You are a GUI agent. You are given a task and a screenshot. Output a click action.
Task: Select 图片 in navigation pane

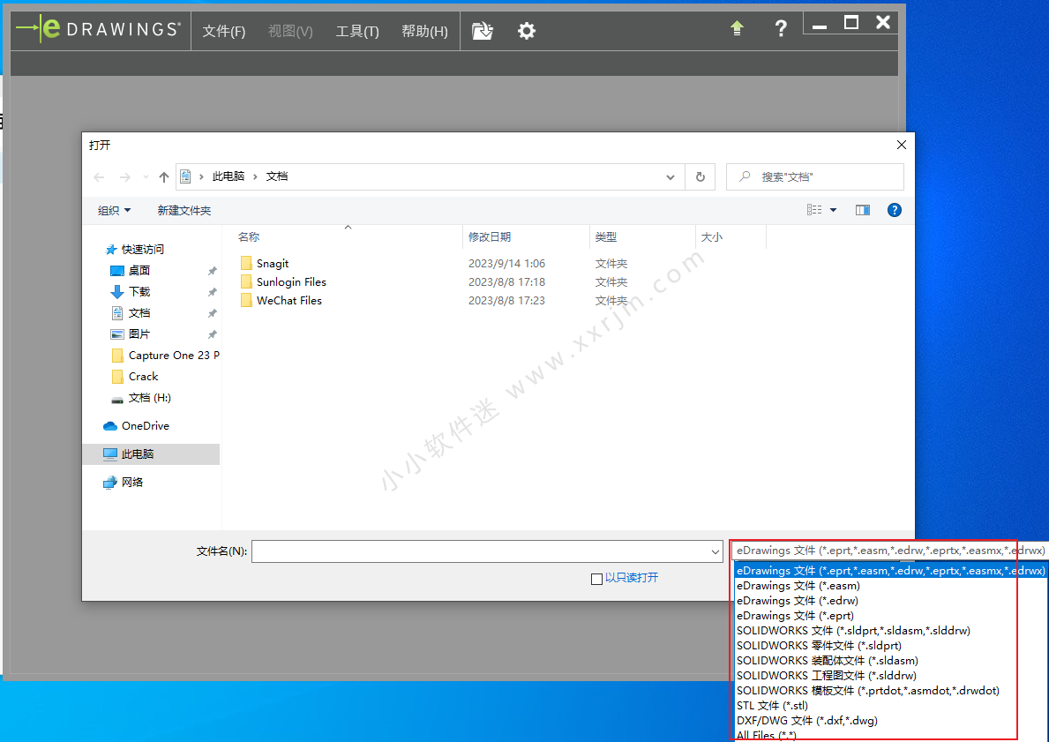131,334
